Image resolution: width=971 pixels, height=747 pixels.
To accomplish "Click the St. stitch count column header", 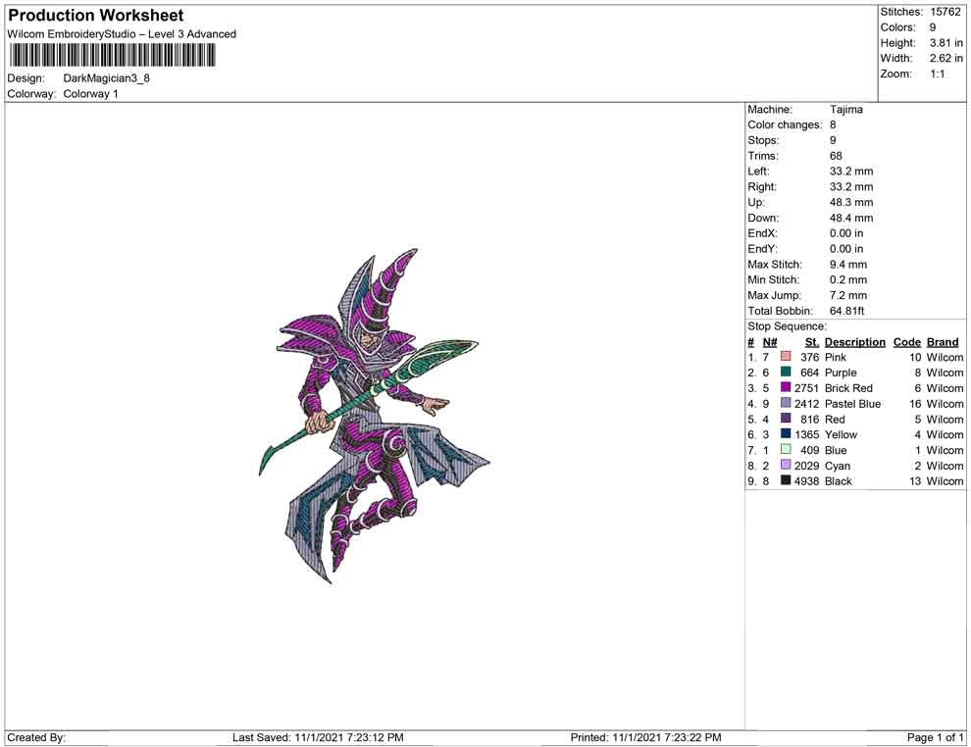I will click(x=811, y=342).
